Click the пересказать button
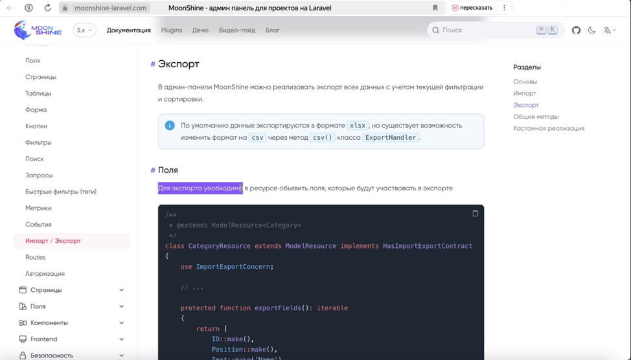 click(472, 8)
